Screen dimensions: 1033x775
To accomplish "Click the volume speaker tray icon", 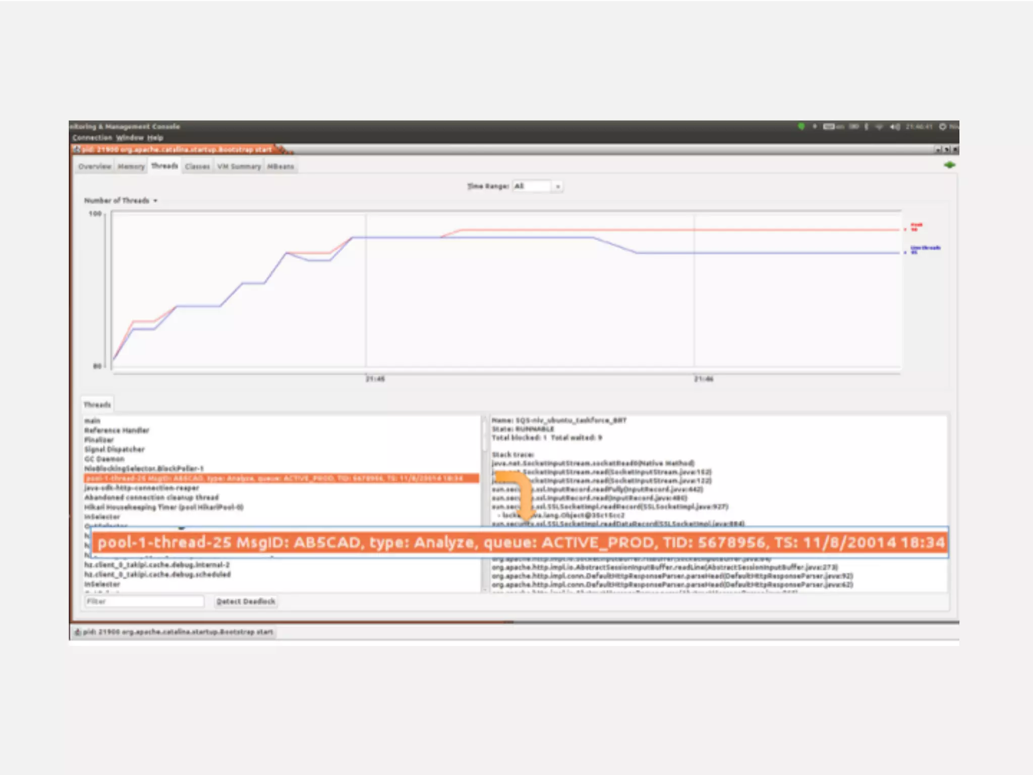I will click(x=894, y=127).
